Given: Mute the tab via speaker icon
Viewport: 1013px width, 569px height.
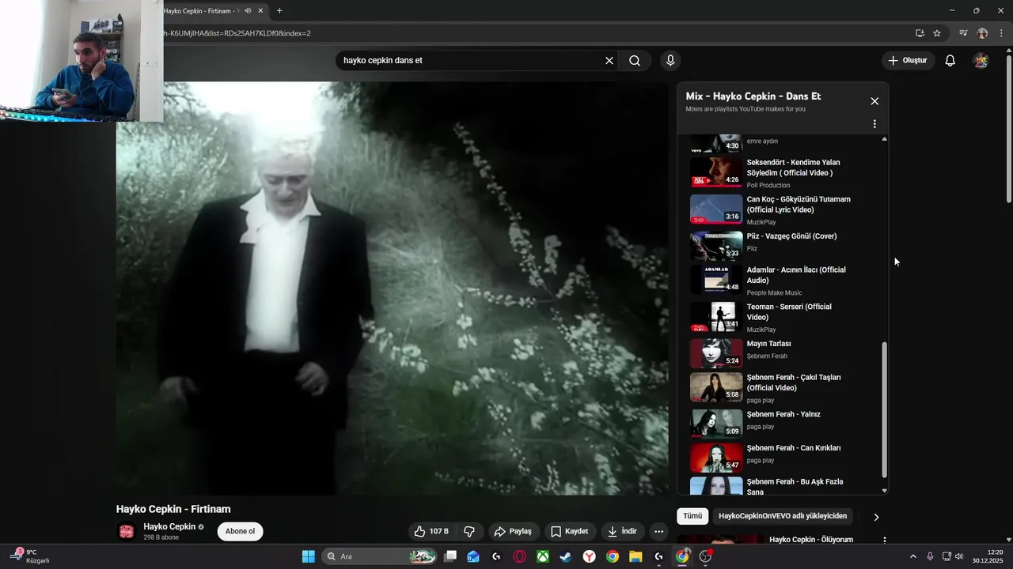Looking at the screenshot, I should (248, 11).
